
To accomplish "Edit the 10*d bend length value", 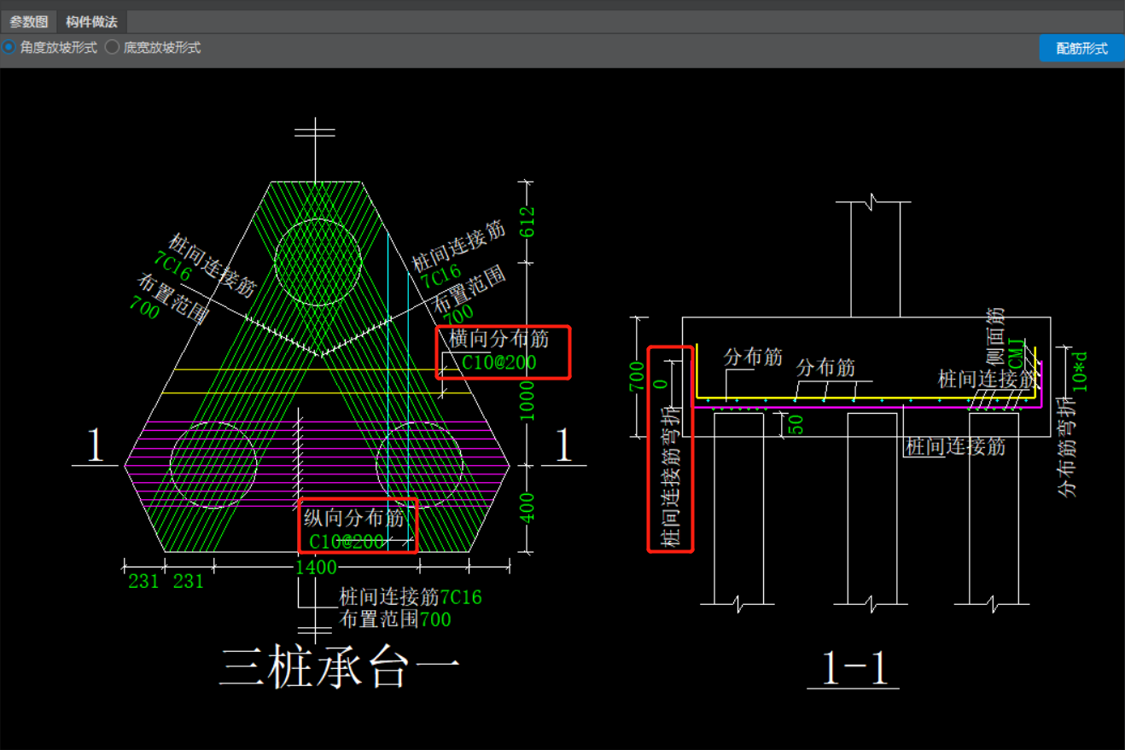I will (x=1081, y=370).
